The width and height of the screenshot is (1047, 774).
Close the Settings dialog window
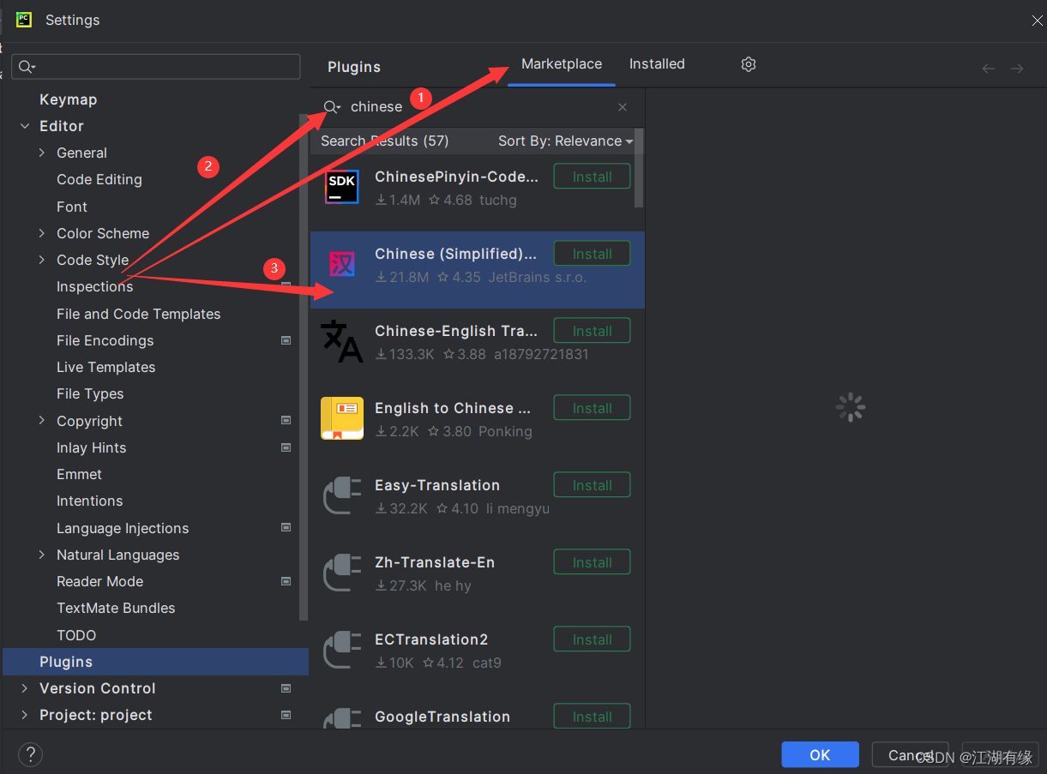pos(1037,21)
